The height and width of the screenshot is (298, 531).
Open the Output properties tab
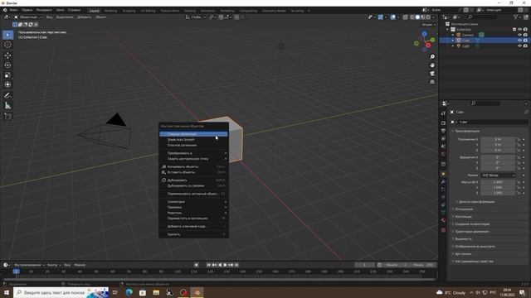click(x=443, y=131)
